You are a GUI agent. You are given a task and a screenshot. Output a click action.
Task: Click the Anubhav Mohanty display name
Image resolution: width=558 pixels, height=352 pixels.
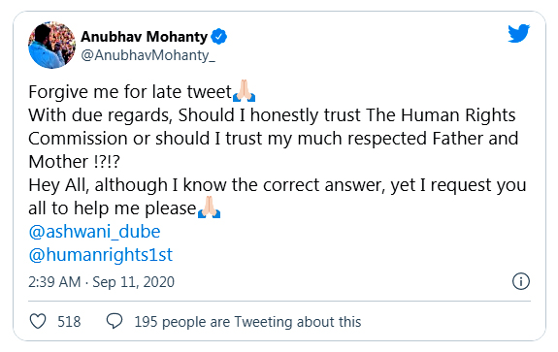[x=145, y=37]
